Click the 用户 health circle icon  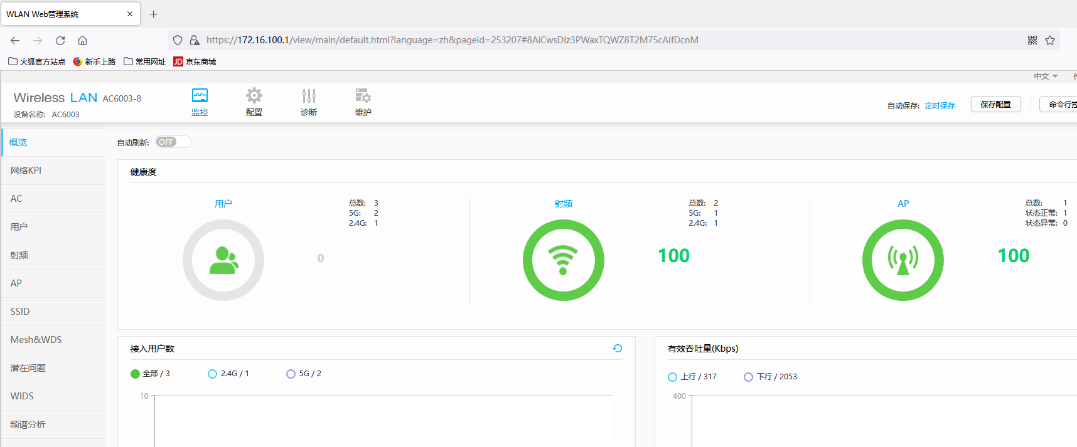(x=223, y=260)
